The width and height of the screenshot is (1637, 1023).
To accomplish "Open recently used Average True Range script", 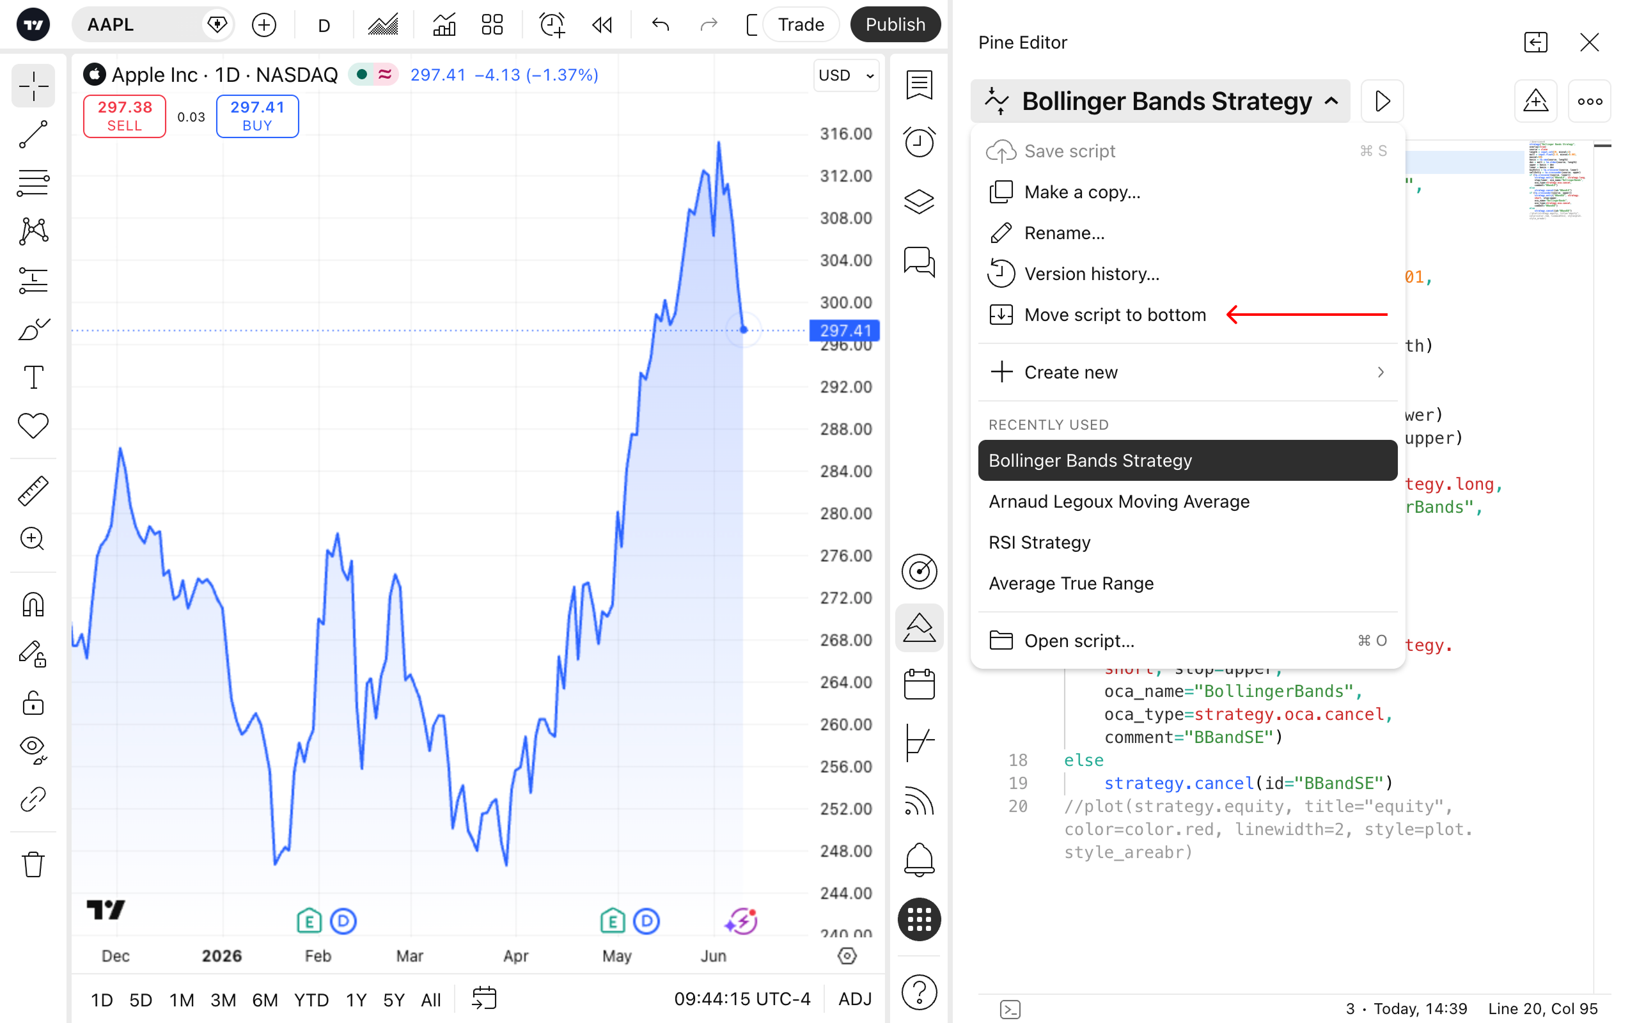I will 1187,584.
